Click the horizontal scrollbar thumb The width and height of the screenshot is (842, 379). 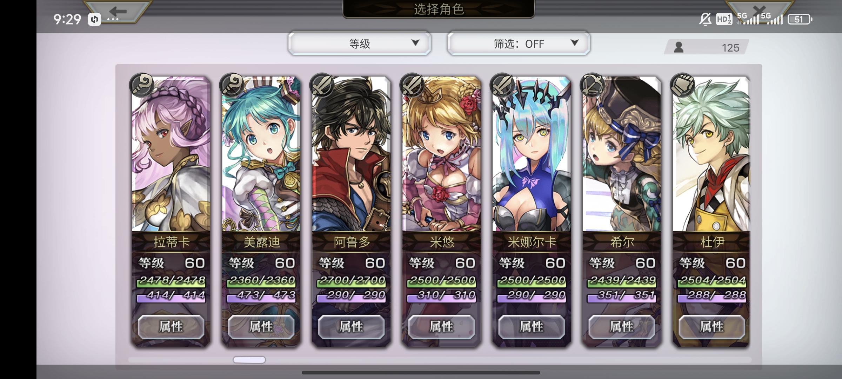pyautogui.click(x=249, y=360)
